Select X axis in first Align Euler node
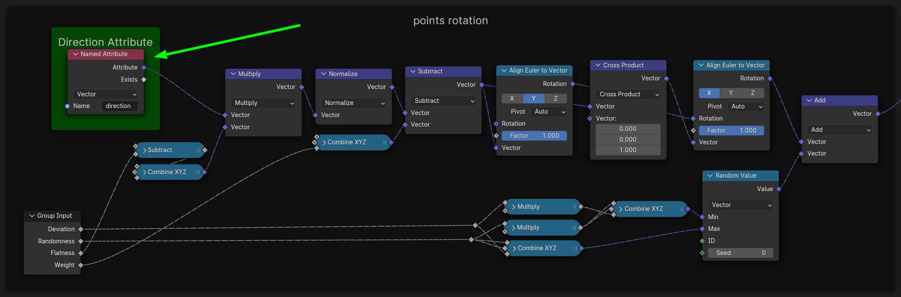This screenshot has height=297, width=901. point(512,99)
